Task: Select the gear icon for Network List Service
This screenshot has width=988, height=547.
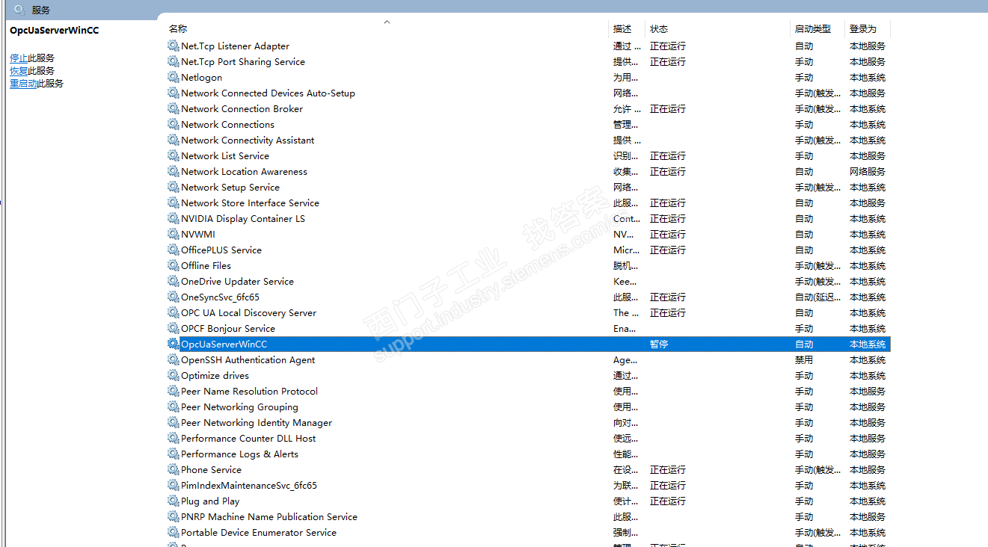Action: coord(174,155)
